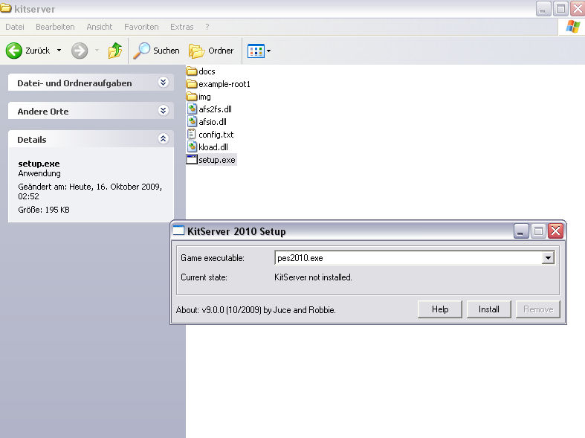
Task: Open the Game executable dropdown arrow
Action: (548, 258)
